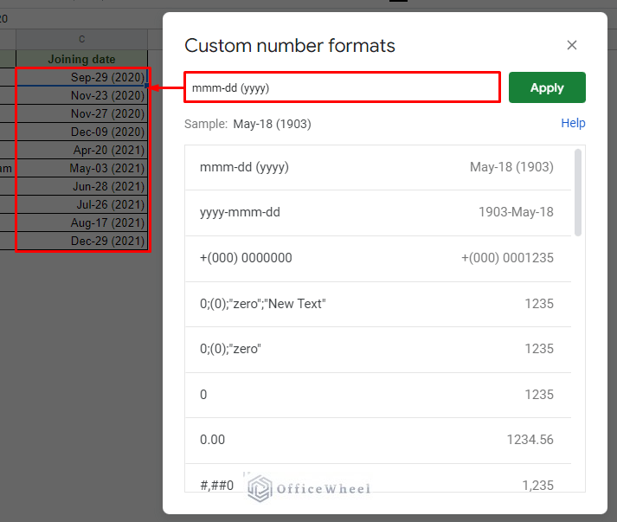Select the Joining date header cell
This screenshot has height=522, width=617.
82,60
